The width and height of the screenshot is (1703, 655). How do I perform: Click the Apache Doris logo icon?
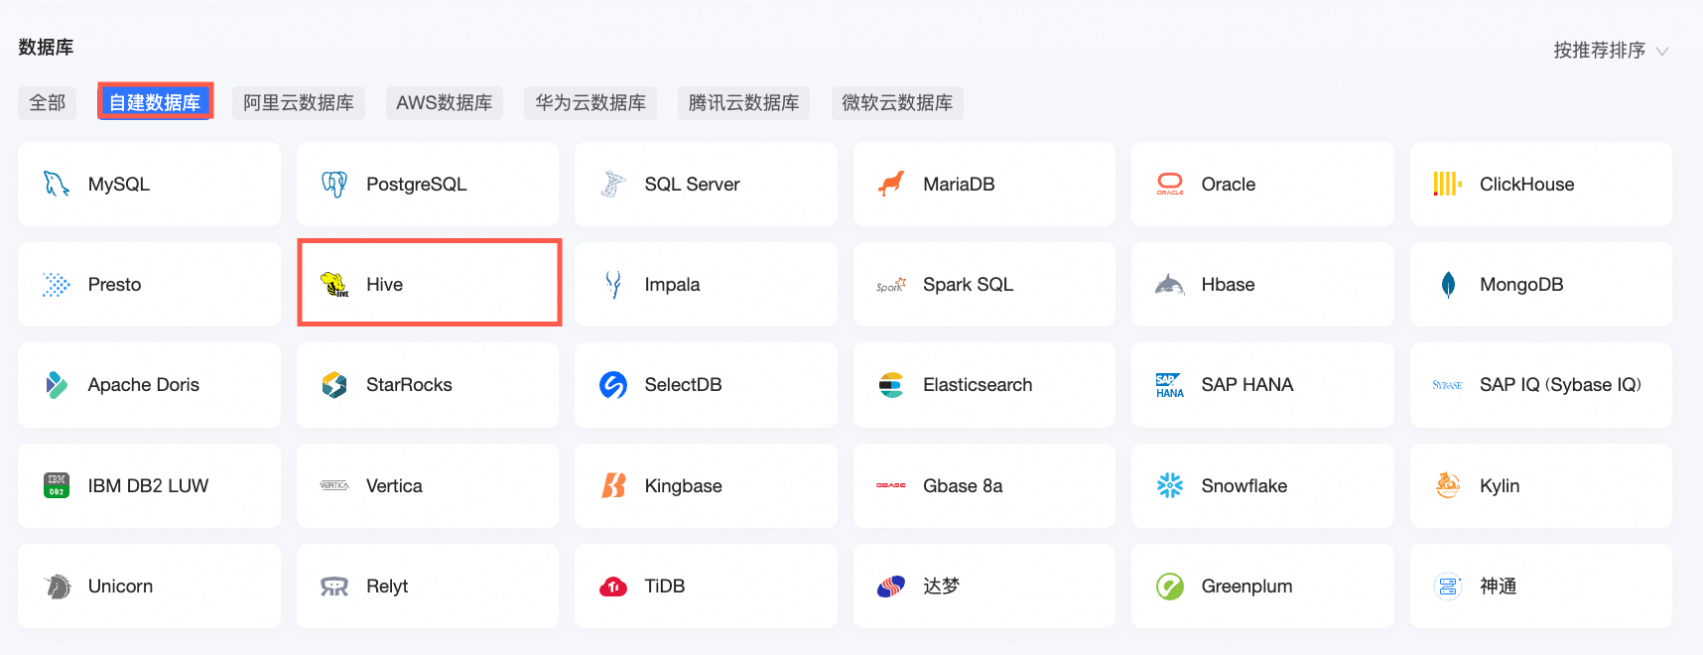[x=57, y=385]
